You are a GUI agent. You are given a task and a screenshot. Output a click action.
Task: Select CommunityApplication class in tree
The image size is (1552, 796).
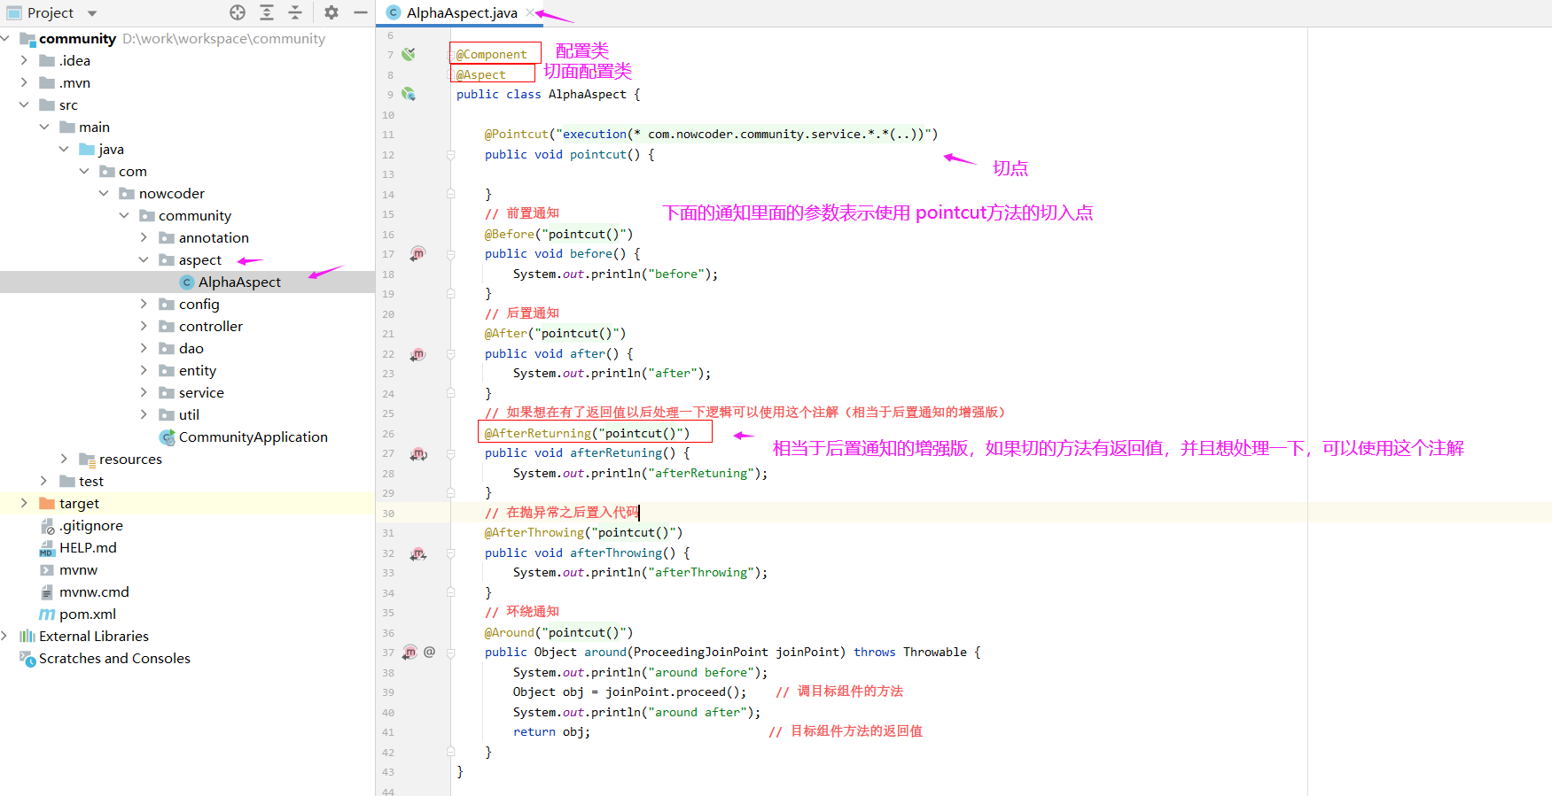click(x=253, y=437)
